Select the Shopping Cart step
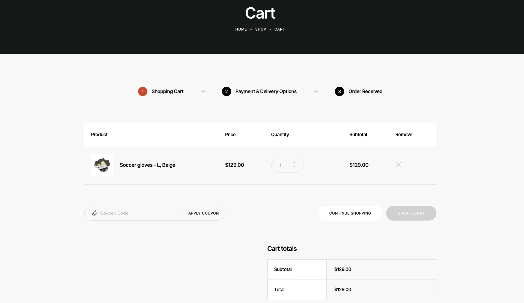Image resolution: width=524 pixels, height=303 pixels. 168,91
